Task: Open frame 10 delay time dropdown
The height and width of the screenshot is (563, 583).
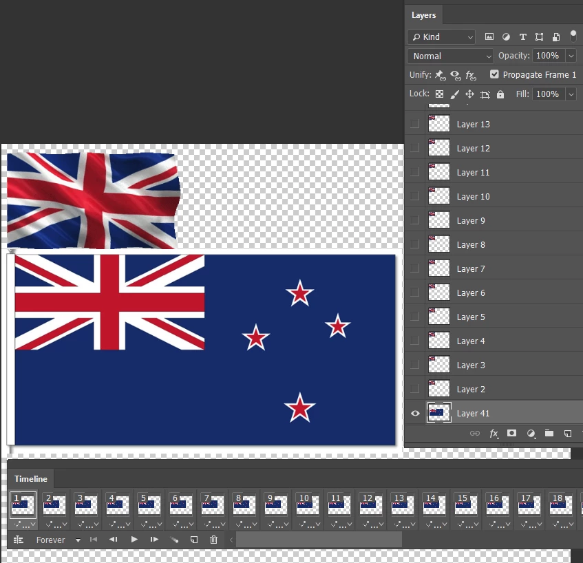Action: [x=308, y=524]
